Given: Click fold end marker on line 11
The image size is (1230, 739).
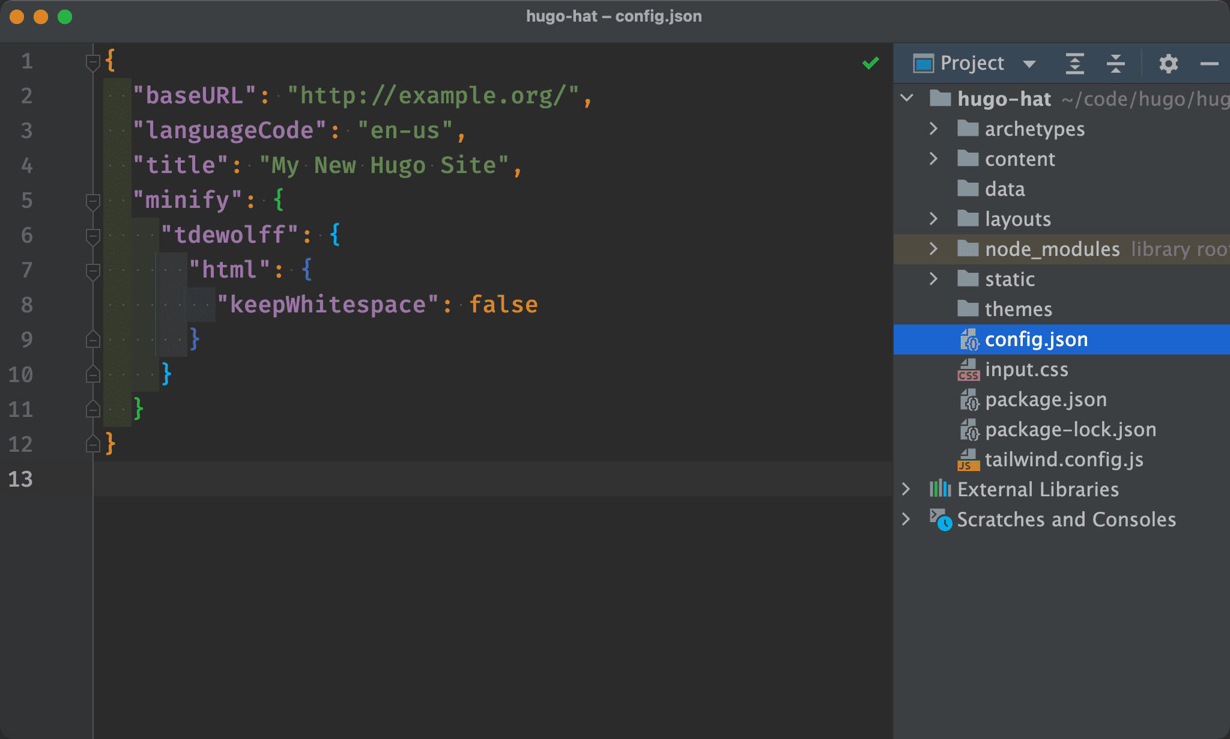Looking at the screenshot, I should pyautogui.click(x=92, y=409).
